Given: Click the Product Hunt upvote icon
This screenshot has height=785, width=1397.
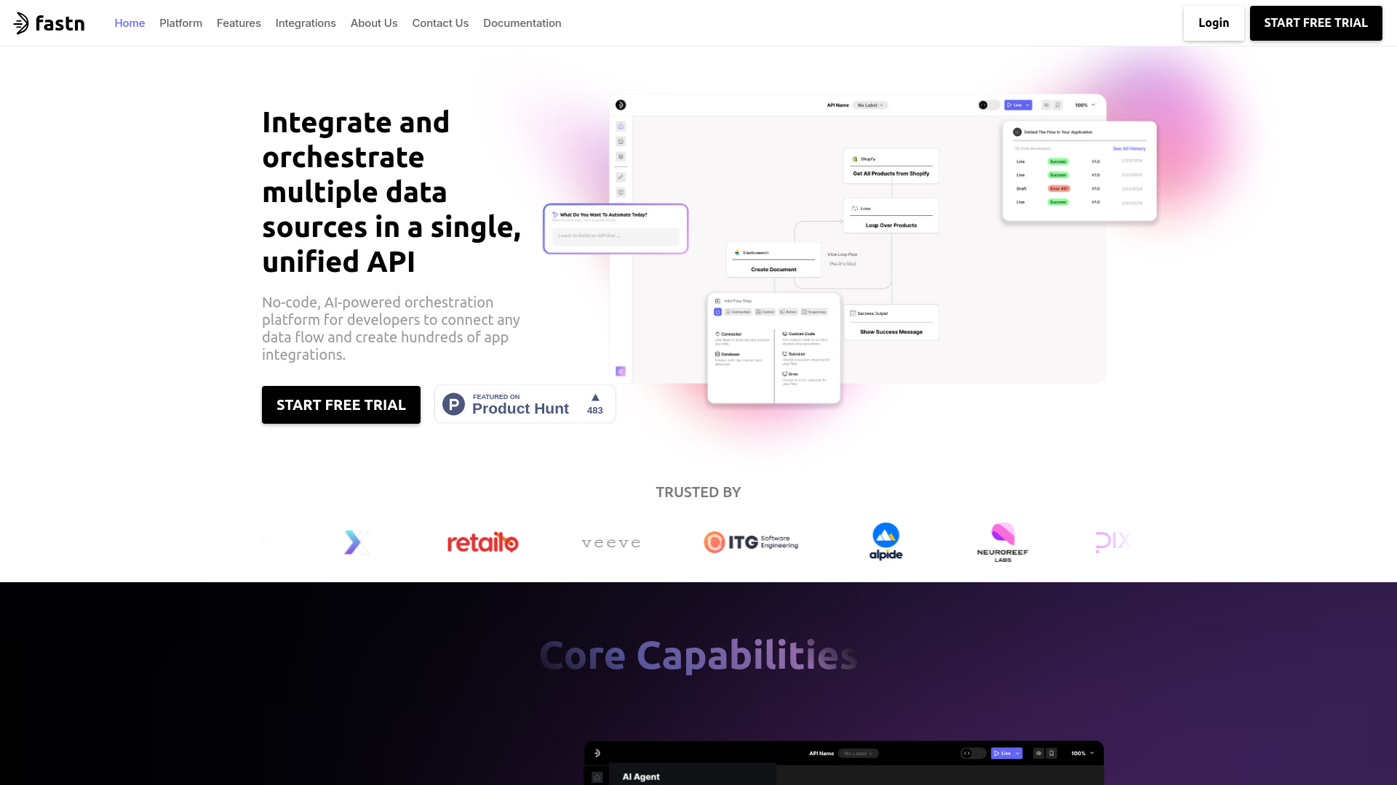Looking at the screenshot, I should [595, 398].
